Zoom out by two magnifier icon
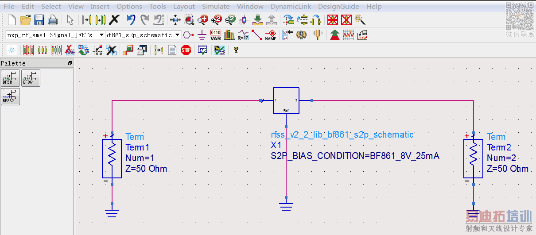The image size is (536, 235). tap(230, 20)
